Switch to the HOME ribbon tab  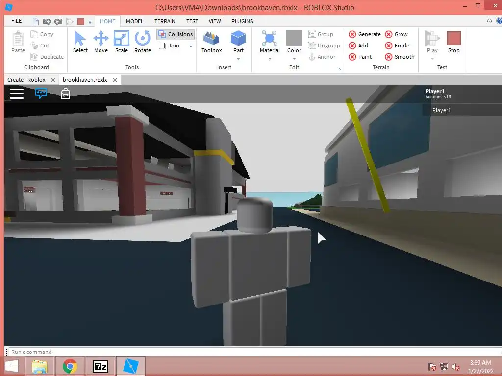tap(107, 21)
